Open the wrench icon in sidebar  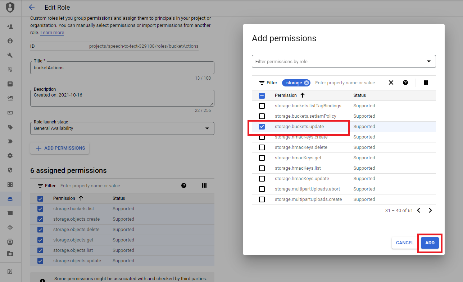click(10, 55)
